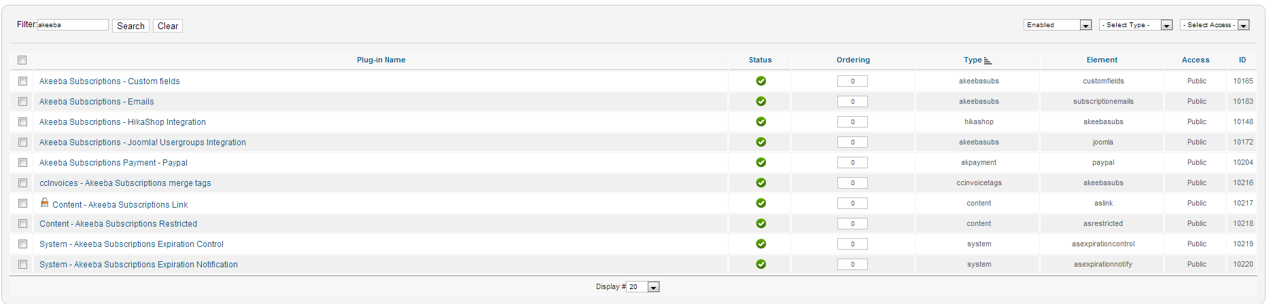Disable the Akeeba Subscriptions - Custom fields plugin via status icon
The width and height of the screenshot is (1271, 304).
click(761, 81)
